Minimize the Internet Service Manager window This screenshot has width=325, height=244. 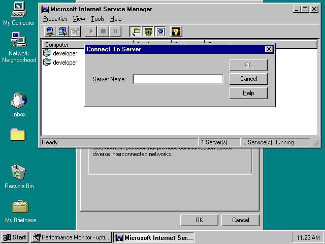[x=297, y=9]
